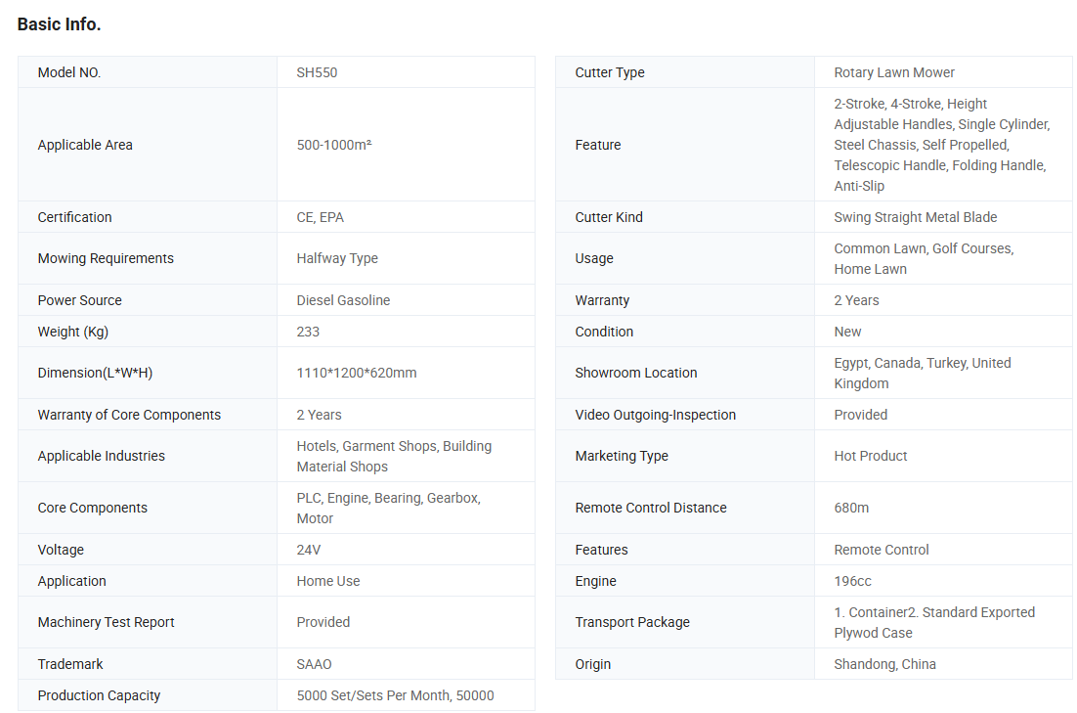
Task: Click the Basic Info. heading
Action: [59, 24]
